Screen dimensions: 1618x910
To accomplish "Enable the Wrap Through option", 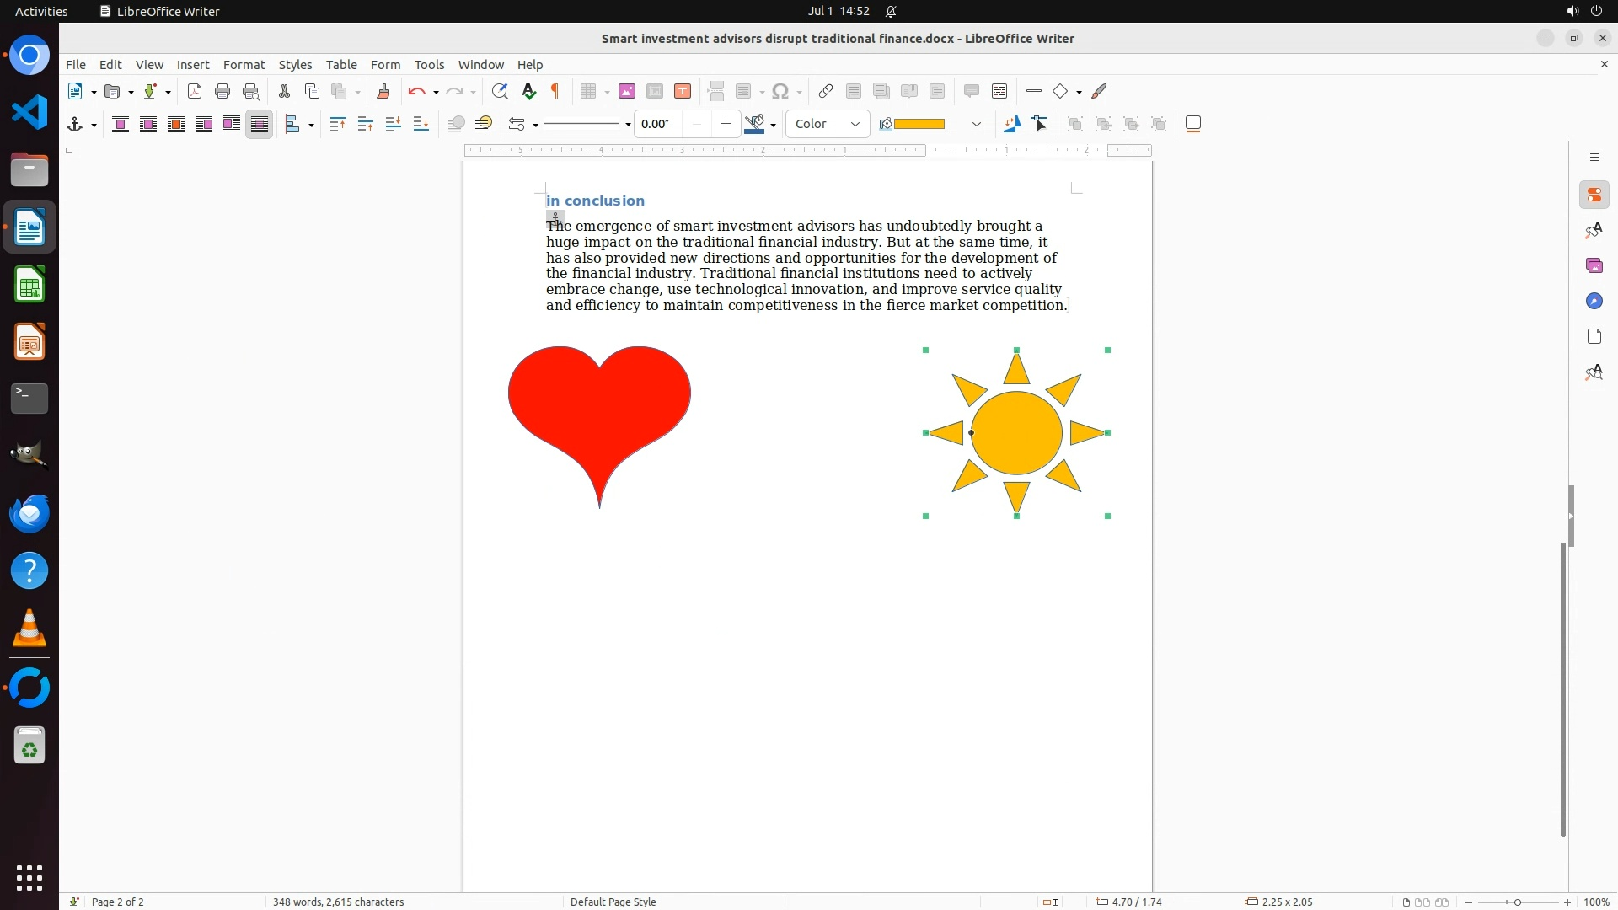I will click(x=260, y=125).
